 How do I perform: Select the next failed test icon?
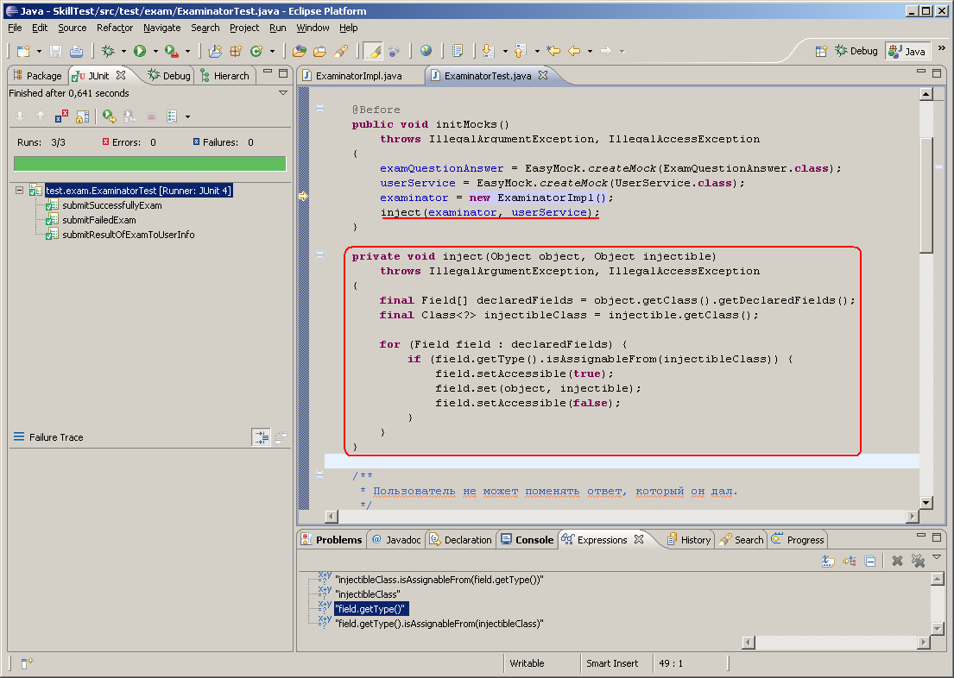point(20,116)
